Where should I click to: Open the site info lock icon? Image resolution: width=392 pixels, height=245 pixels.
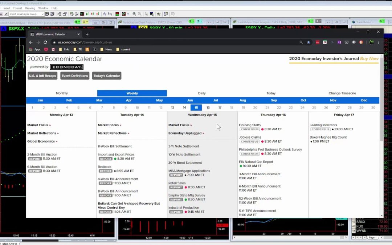(54, 42)
